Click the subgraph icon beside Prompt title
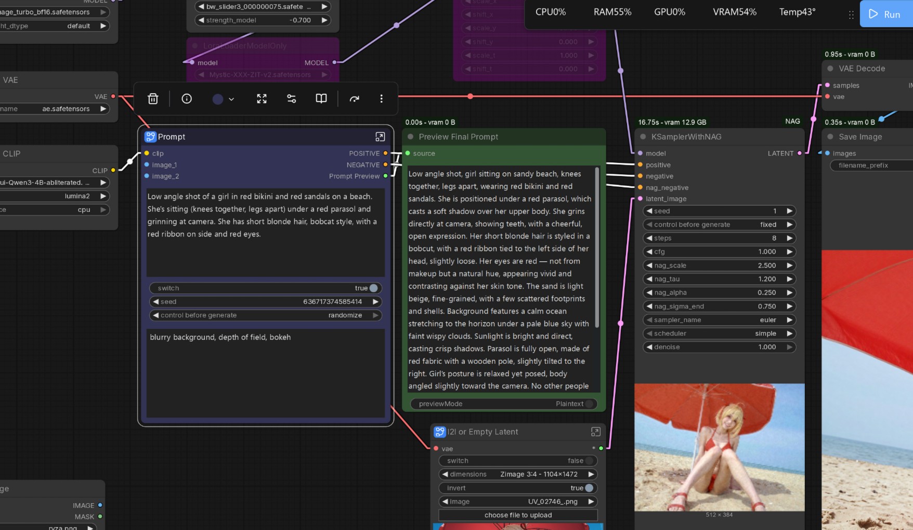The width and height of the screenshot is (913, 530). click(150, 137)
